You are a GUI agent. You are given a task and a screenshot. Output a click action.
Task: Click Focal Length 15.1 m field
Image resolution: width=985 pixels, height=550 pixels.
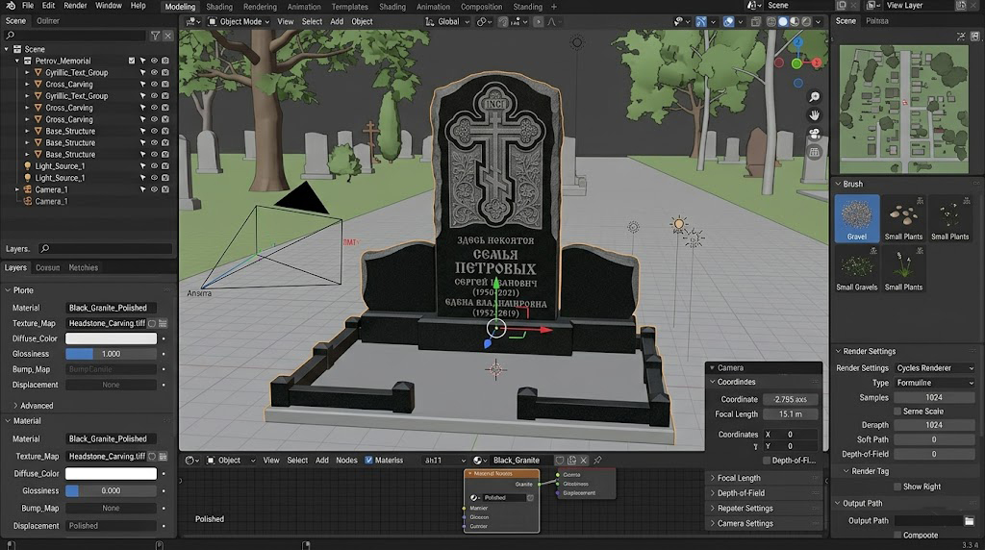[790, 414]
